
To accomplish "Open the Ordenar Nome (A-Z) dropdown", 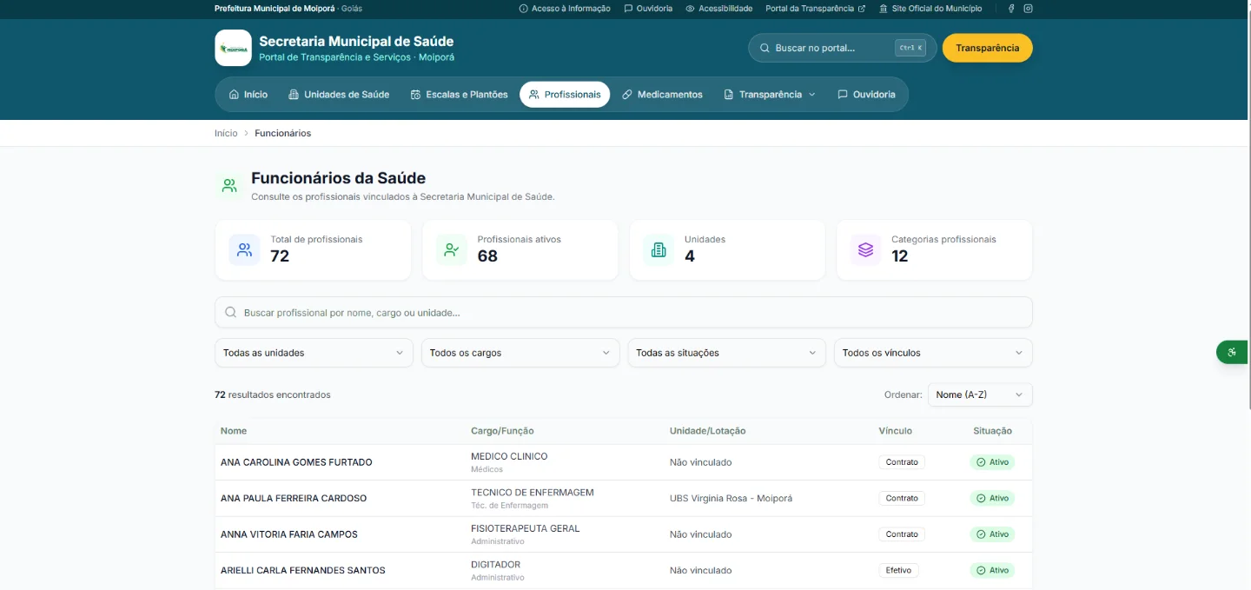I will click(980, 394).
